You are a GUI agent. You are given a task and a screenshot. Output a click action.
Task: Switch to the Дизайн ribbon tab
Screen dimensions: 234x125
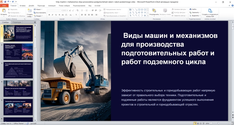[x=31, y=6]
